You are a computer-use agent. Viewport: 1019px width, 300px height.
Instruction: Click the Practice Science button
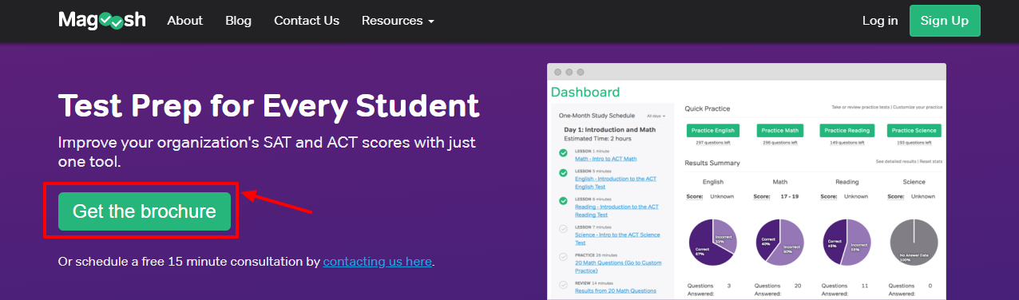(914, 130)
